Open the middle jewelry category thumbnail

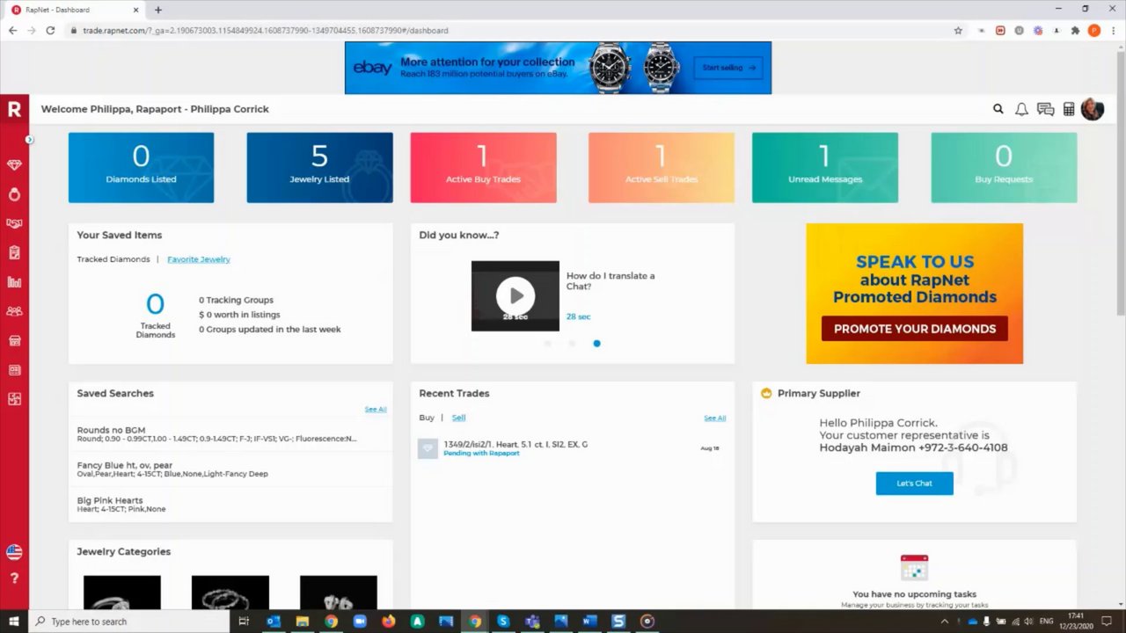pos(230,593)
